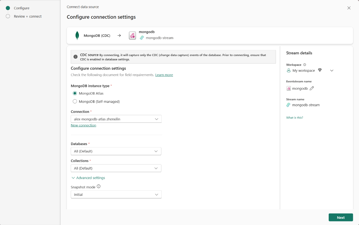Collapse the Advanced settings section

(x=88, y=178)
